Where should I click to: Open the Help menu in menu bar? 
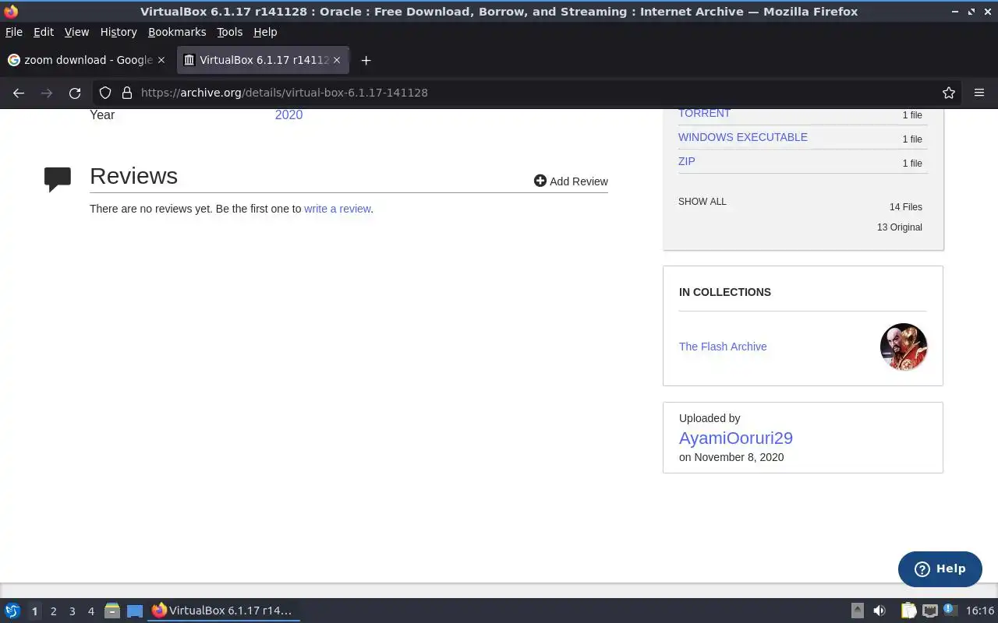pyautogui.click(x=265, y=32)
